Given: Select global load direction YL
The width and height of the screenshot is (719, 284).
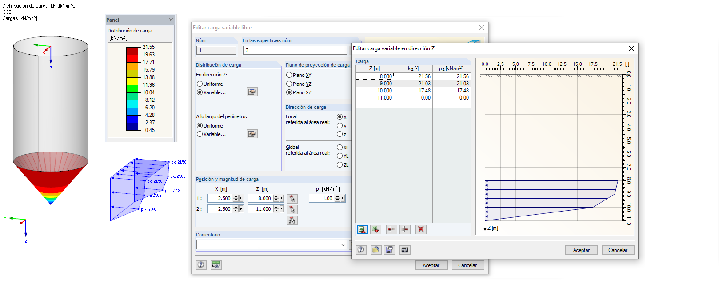Looking at the screenshot, I should (x=340, y=156).
